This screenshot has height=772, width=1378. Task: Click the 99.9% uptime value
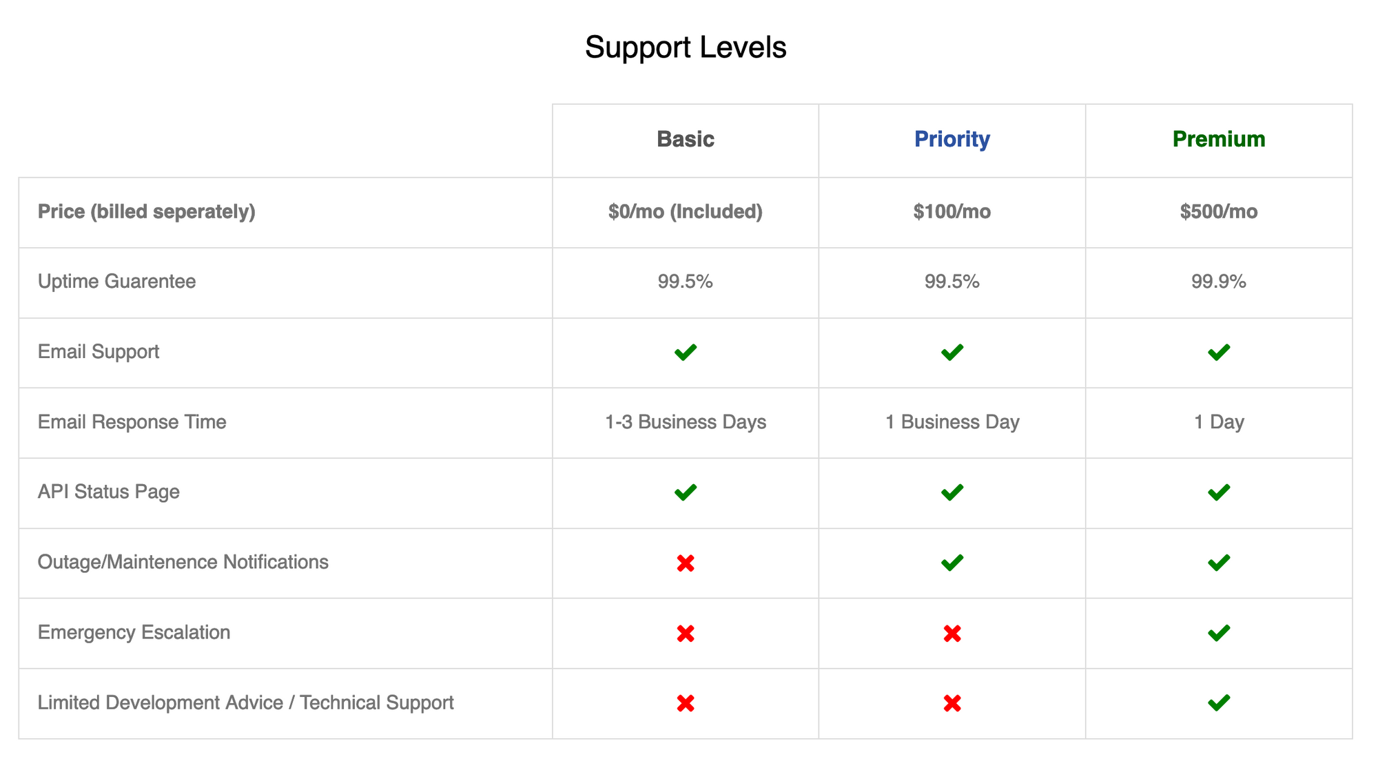point(1219,282)
